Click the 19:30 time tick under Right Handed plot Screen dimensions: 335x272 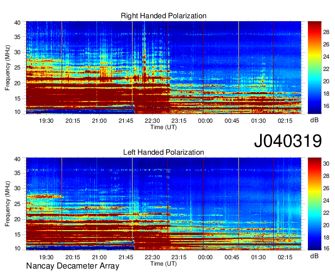[x=46, y=121]
